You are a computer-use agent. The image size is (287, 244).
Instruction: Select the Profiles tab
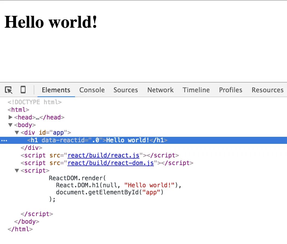coord(231,90)
